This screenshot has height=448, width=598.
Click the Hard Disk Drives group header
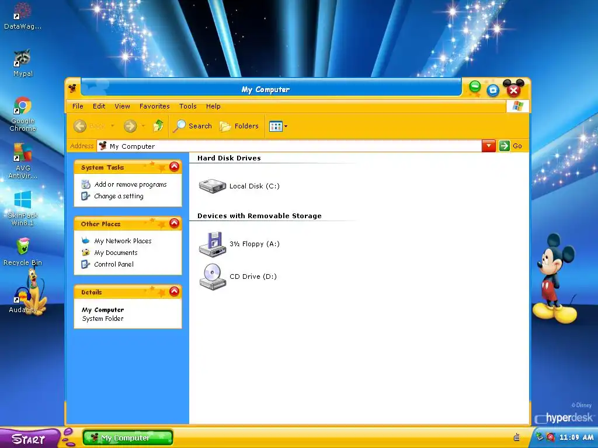pyautogui.click(x=229, y=158)
